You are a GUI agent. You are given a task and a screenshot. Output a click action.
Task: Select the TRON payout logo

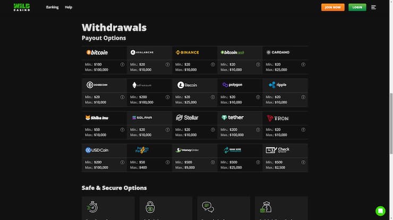[278, 118]
